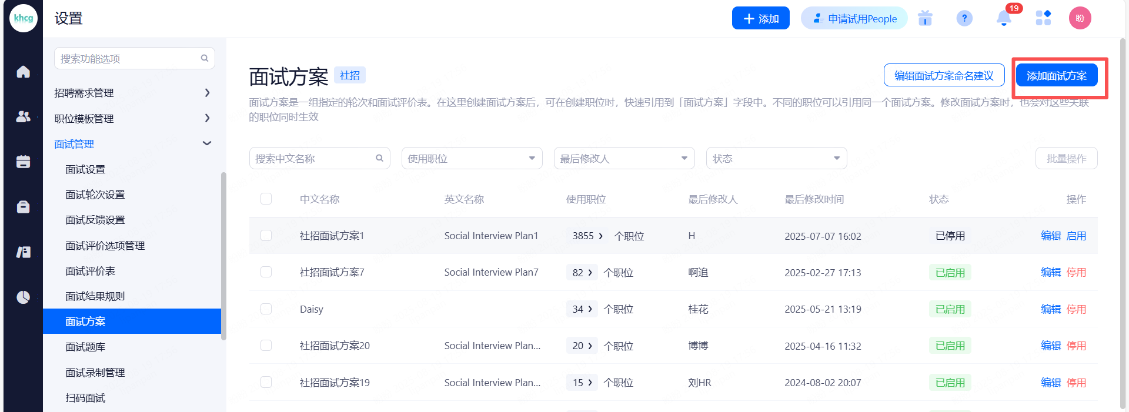Click the 添加面试方案 button
Viewport: 1129px width, 412px height.
[1056, 76]
